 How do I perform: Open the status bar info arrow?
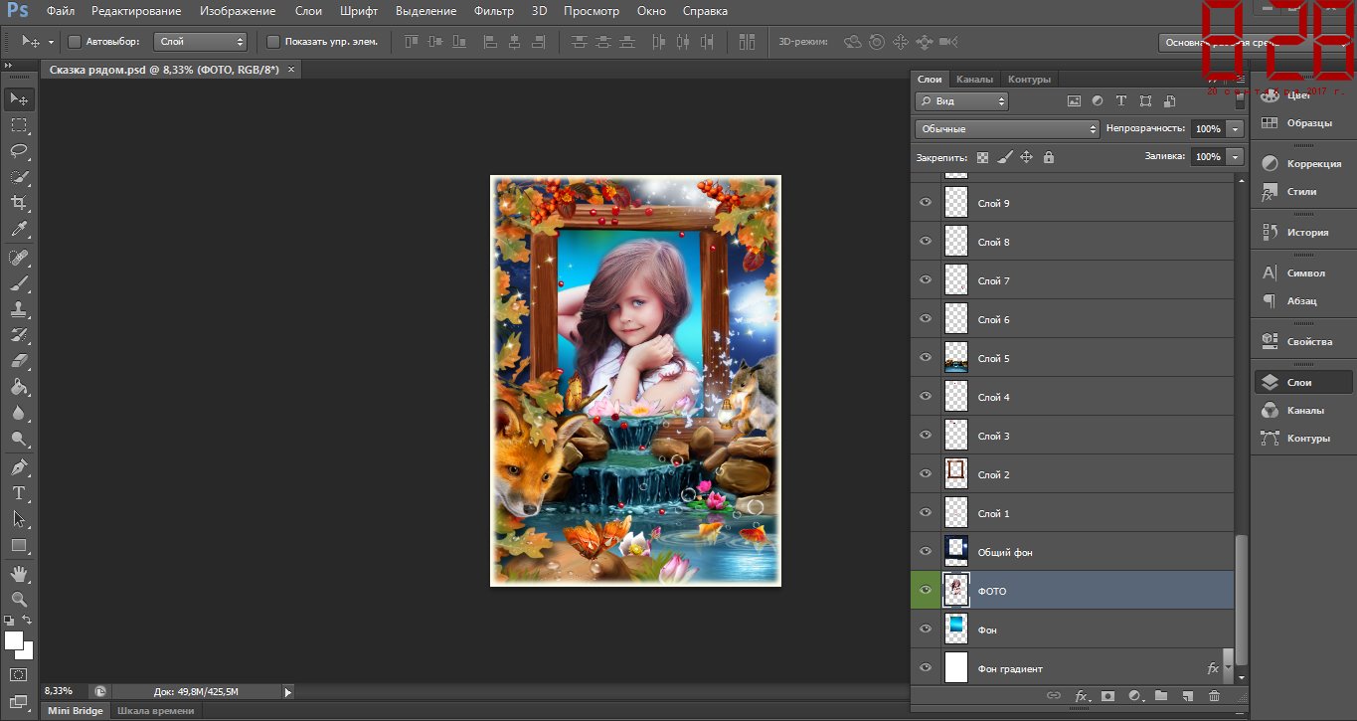click(x=288, y=692)
